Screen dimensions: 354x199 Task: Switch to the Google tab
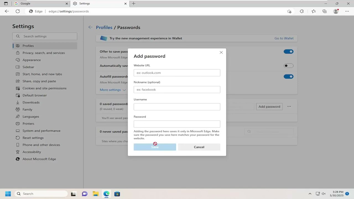coord(40,4)
